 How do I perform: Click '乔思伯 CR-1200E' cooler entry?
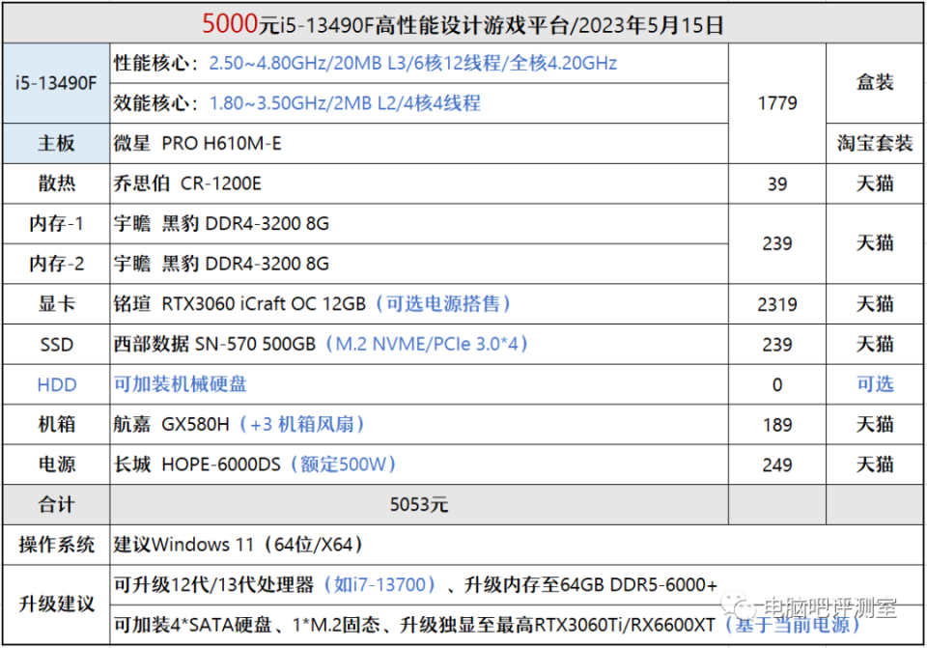pos(187,183)
